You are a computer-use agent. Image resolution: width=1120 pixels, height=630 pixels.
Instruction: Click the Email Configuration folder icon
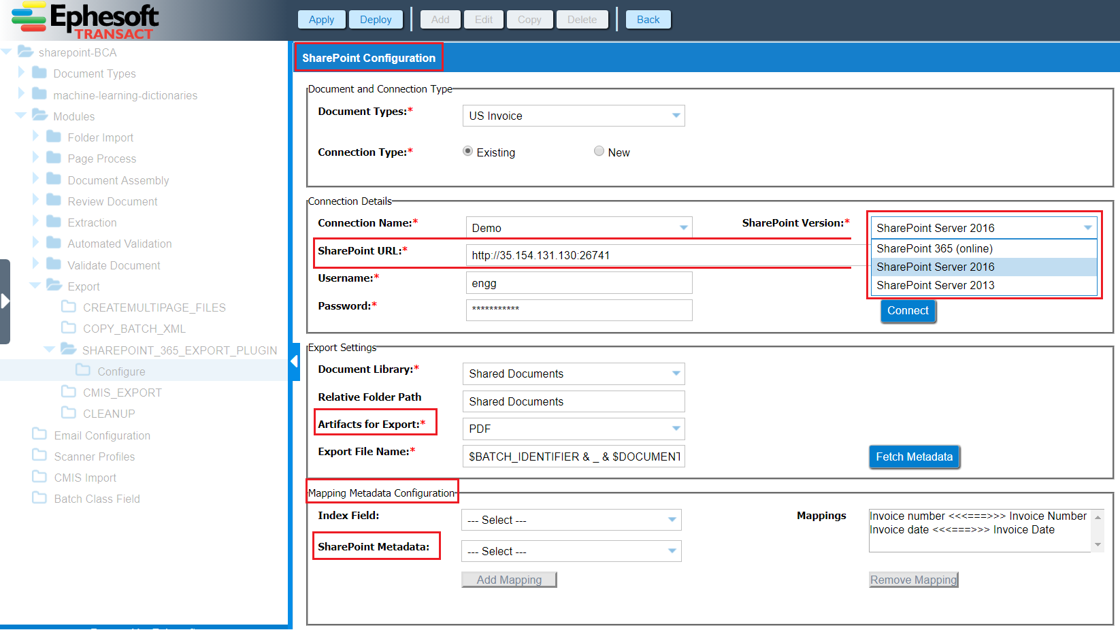[x=39, y=435]
